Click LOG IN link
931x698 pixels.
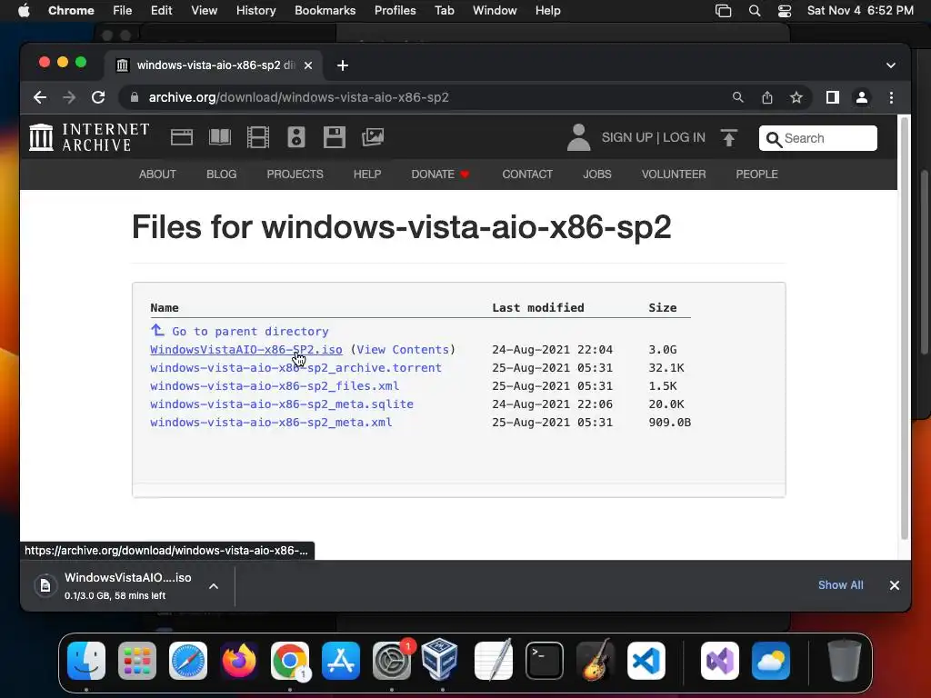coord(684,138)
